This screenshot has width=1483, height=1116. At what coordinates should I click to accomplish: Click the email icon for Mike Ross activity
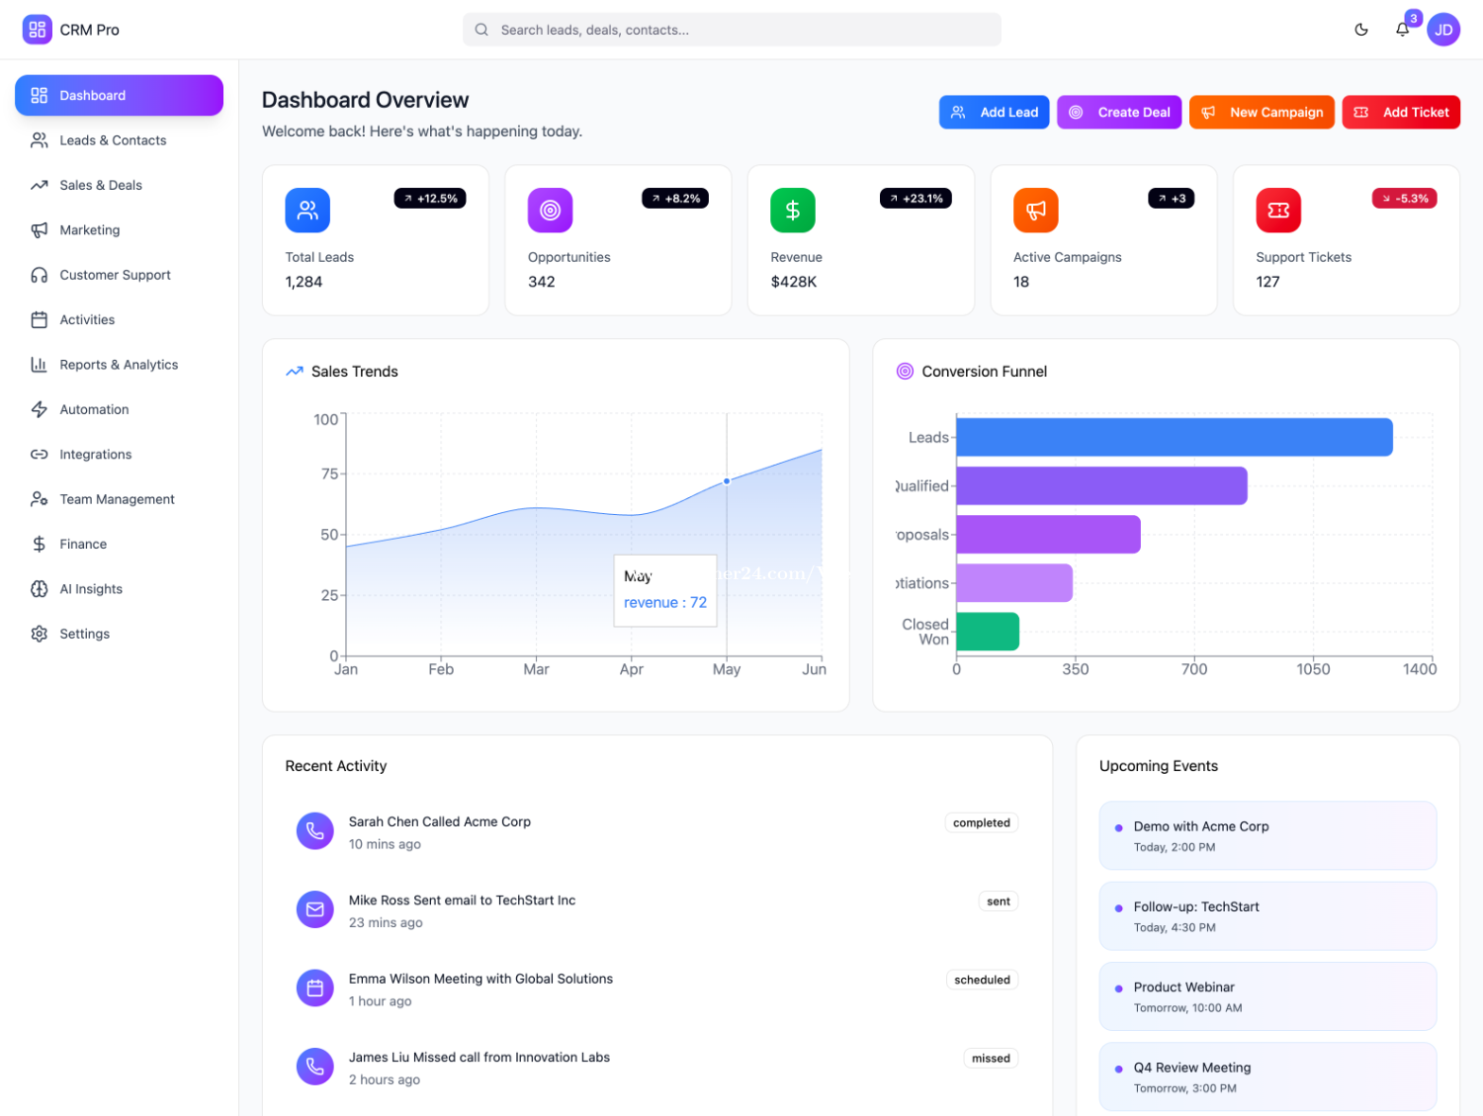tap(315, 909)
